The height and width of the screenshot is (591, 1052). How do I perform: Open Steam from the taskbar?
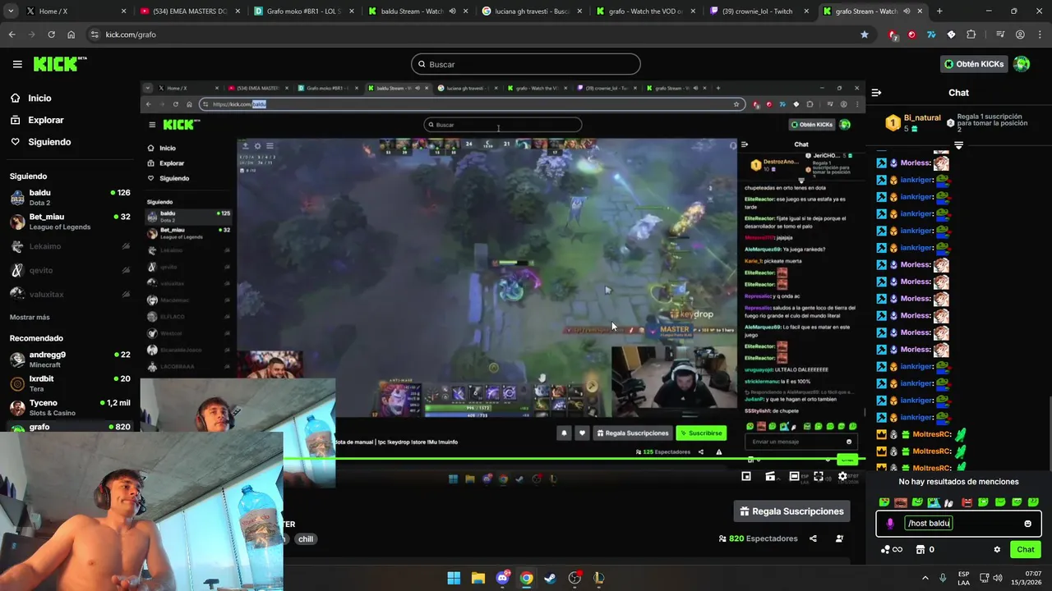tap(551, 578)
